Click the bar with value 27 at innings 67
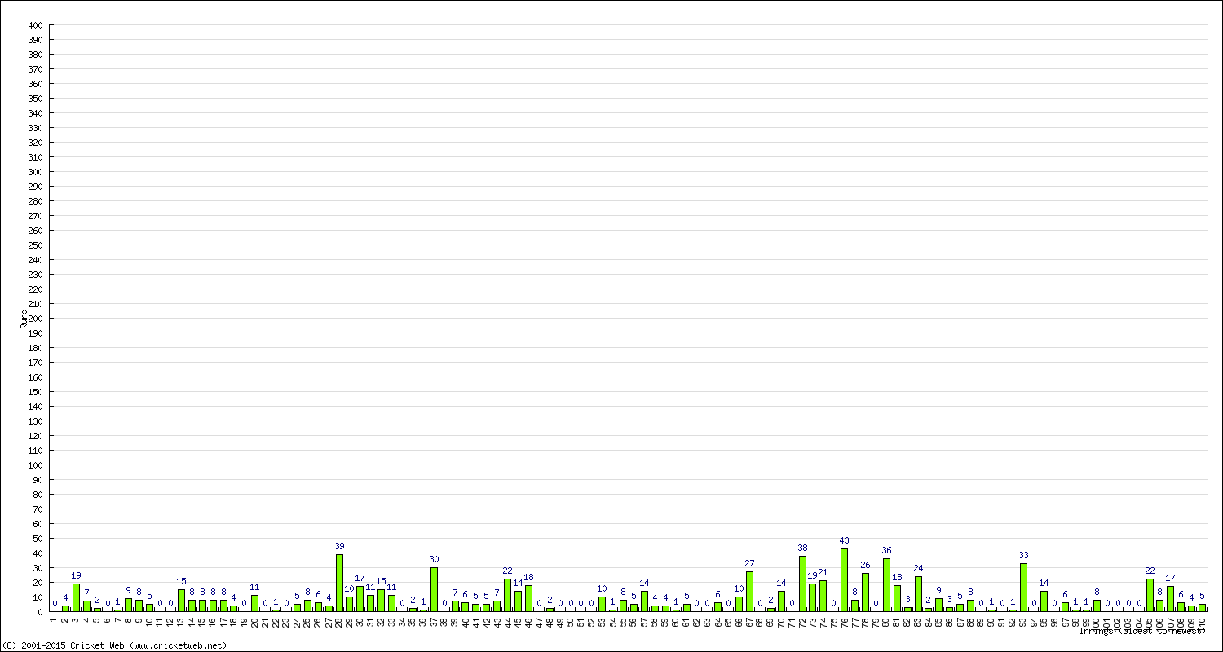The height and width of the screenshot is (652, 1223). [x=749, y=592]
